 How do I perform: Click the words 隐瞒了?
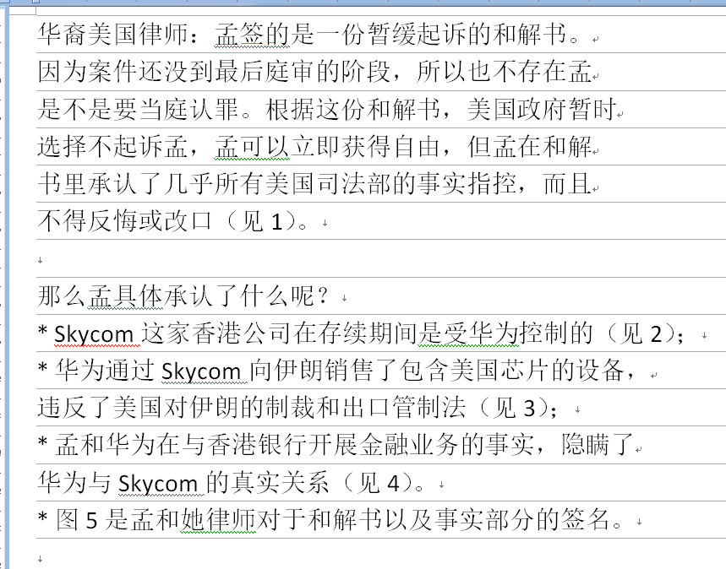pyautogui.click(x=598, y=445)
